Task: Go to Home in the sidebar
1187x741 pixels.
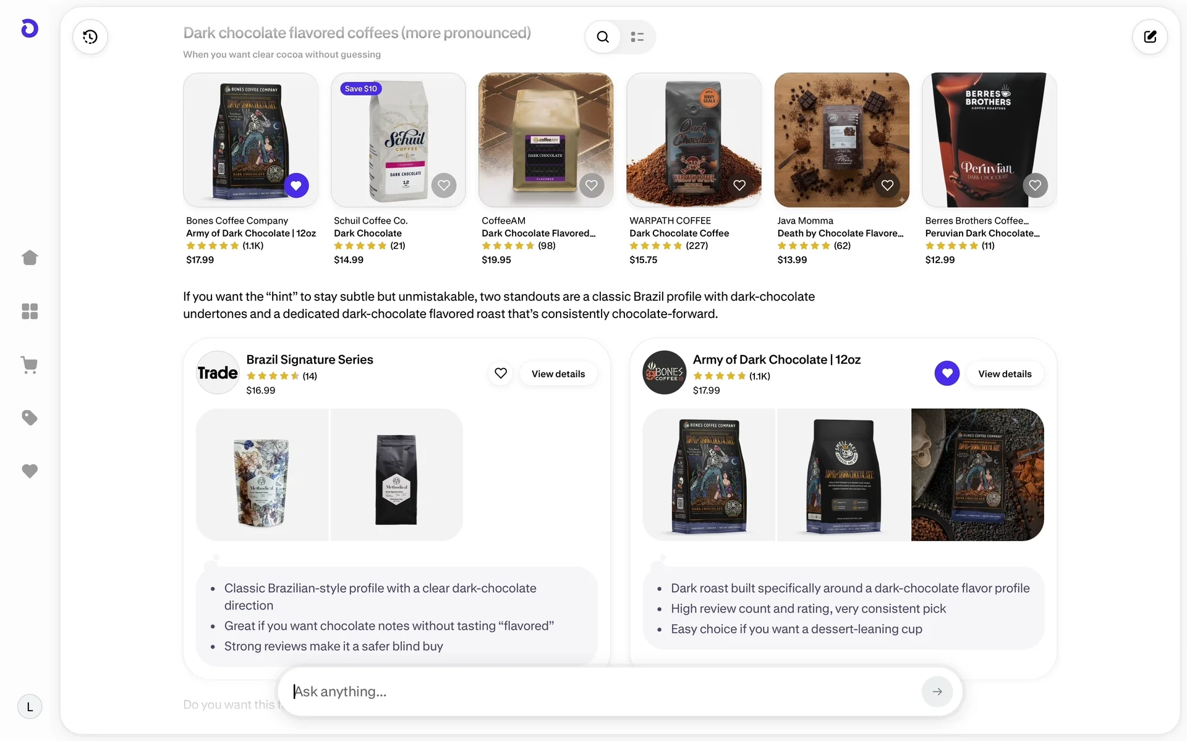Action: 30,257
